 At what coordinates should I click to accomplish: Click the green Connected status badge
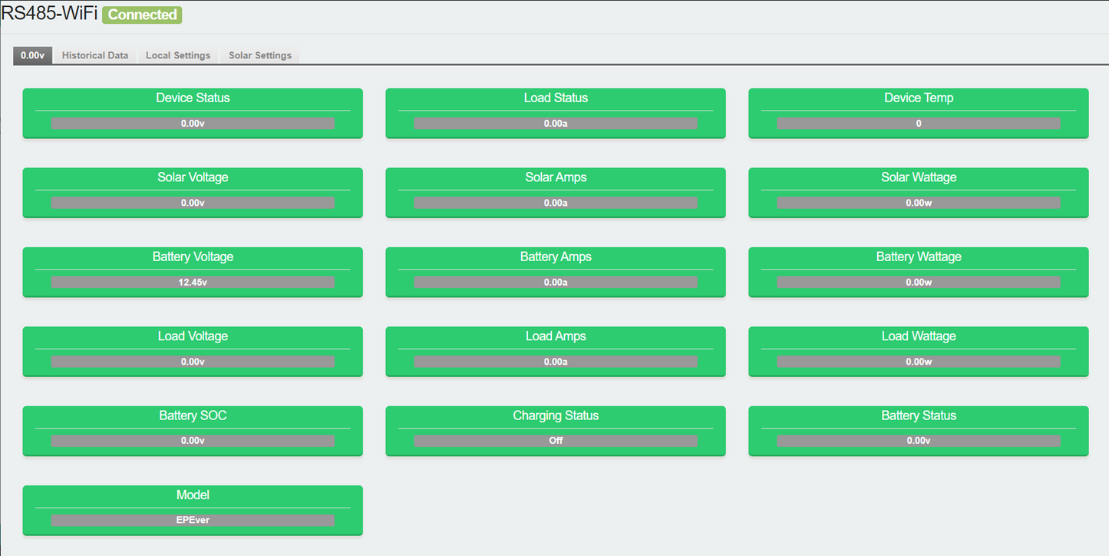142,15
